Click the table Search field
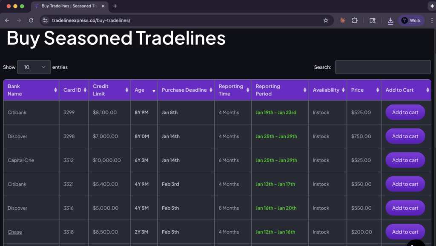Viewport: 436px width, 246px height. [x=383, y=67]
